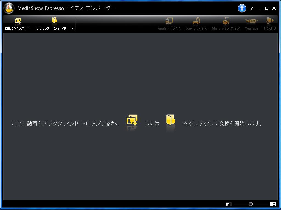Maximize the MediaShow Espresso window

[x=267, y=8]
